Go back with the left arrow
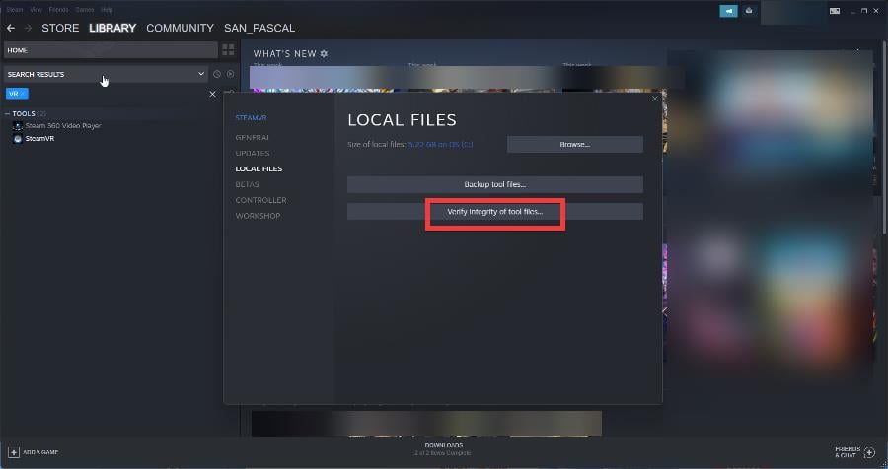Viewport: 888px width, 469px height. click(11, 28)
